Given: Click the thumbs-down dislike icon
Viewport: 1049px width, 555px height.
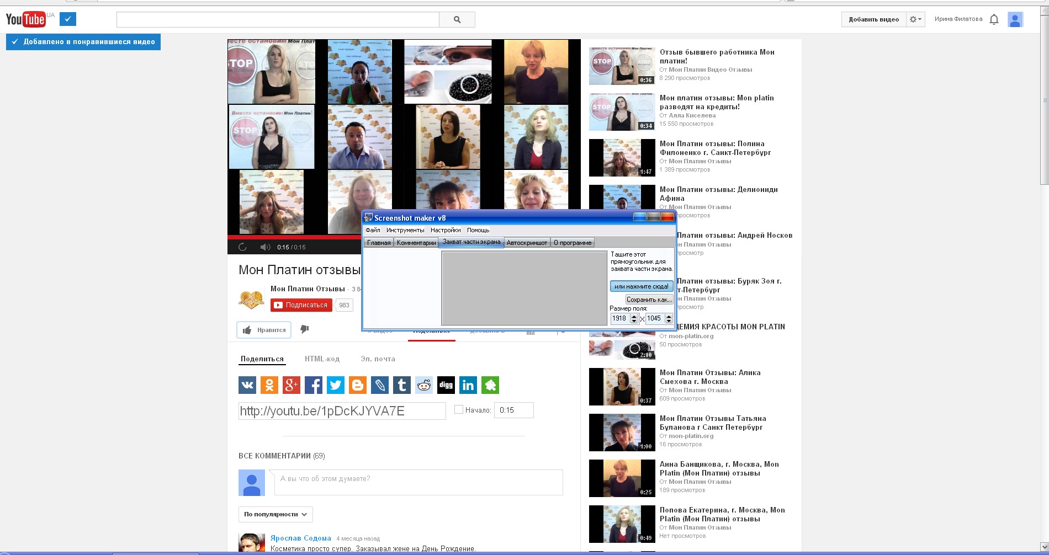Looking at the screenshot, I should pyautogui.click(x=304, y=329).
